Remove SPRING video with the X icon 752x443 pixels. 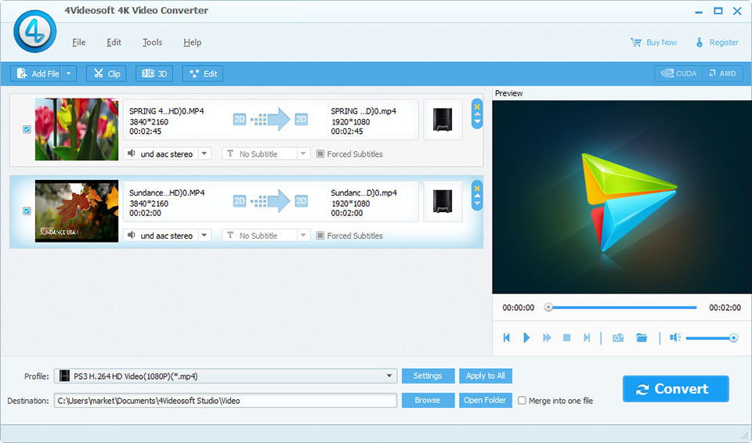point(477,107)
